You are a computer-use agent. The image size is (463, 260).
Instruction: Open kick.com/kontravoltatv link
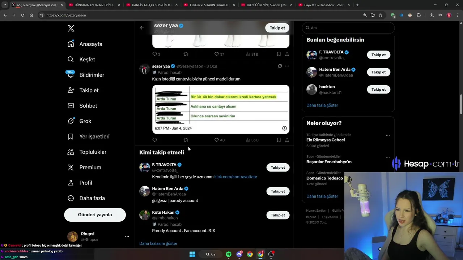tap(235, 177)
